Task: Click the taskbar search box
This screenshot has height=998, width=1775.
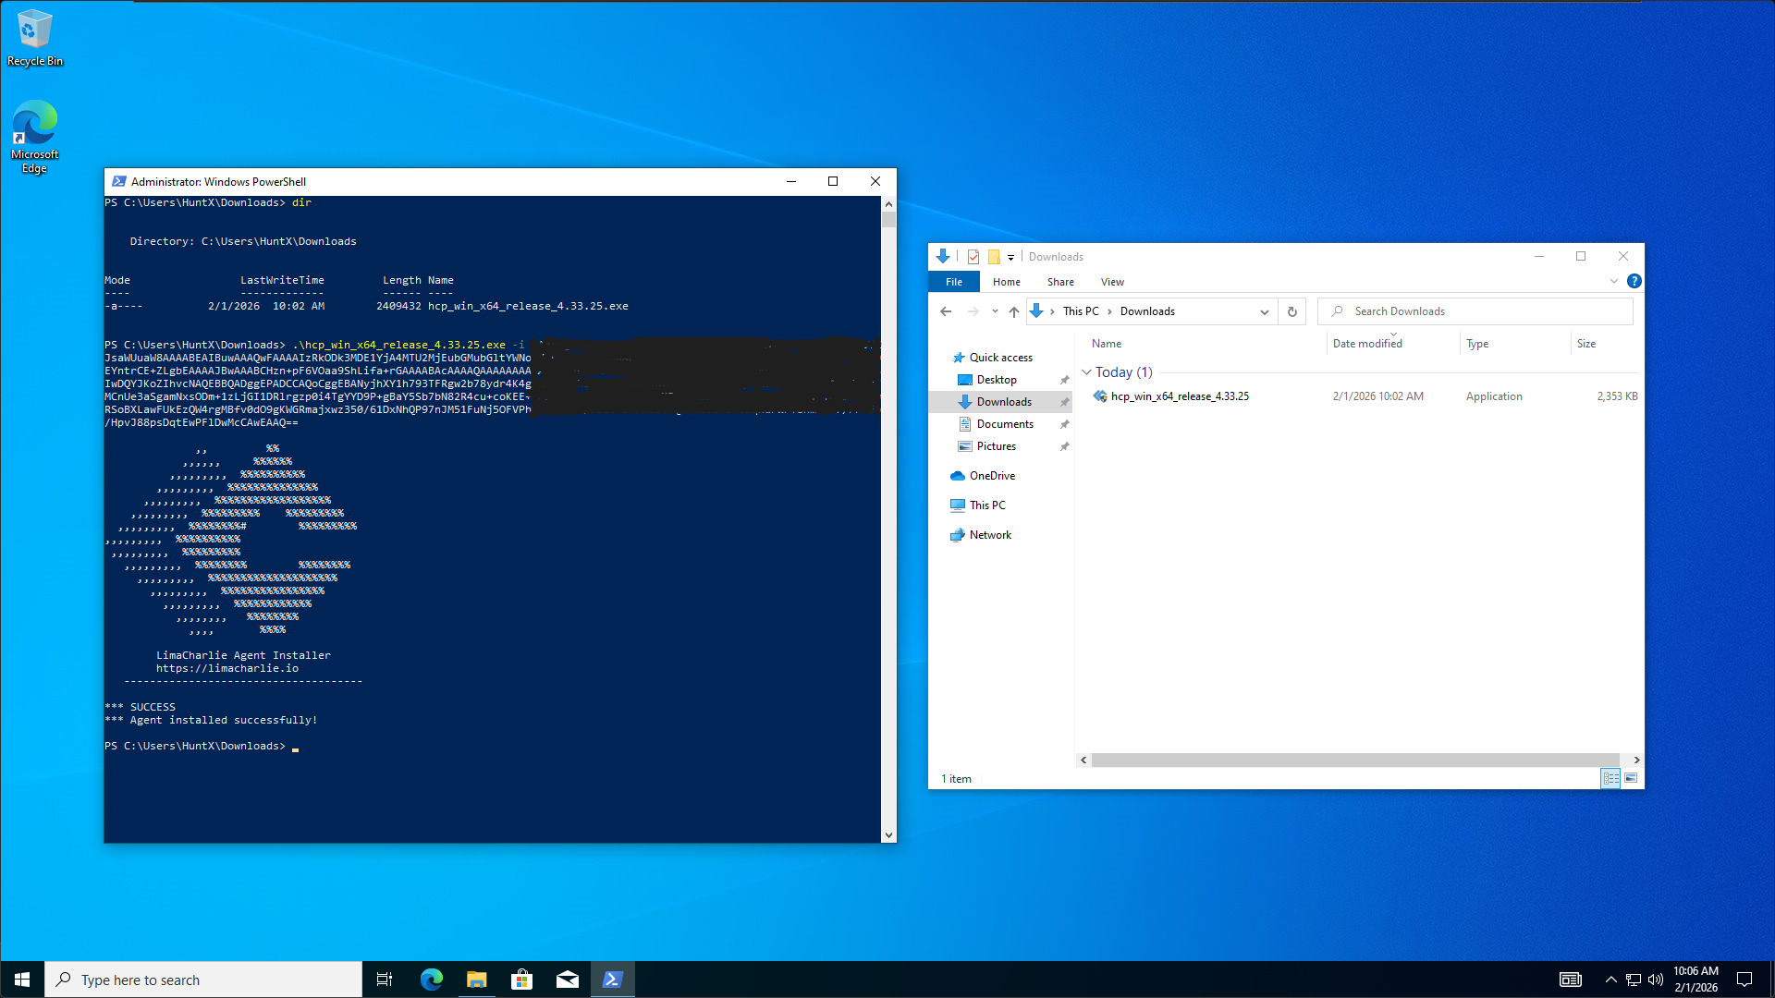Action: pos(203,980)
